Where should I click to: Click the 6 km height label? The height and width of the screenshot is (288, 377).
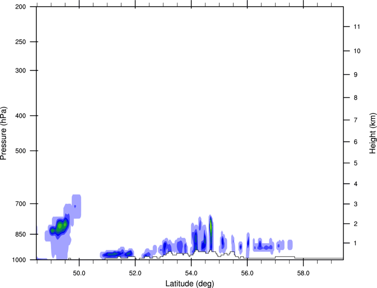[x=356, y=142]
